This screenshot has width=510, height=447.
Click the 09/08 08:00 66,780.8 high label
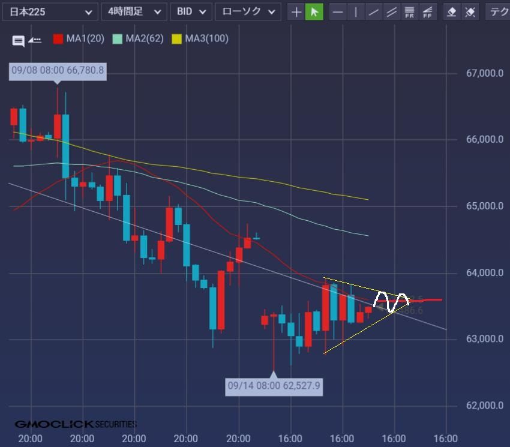58,70
